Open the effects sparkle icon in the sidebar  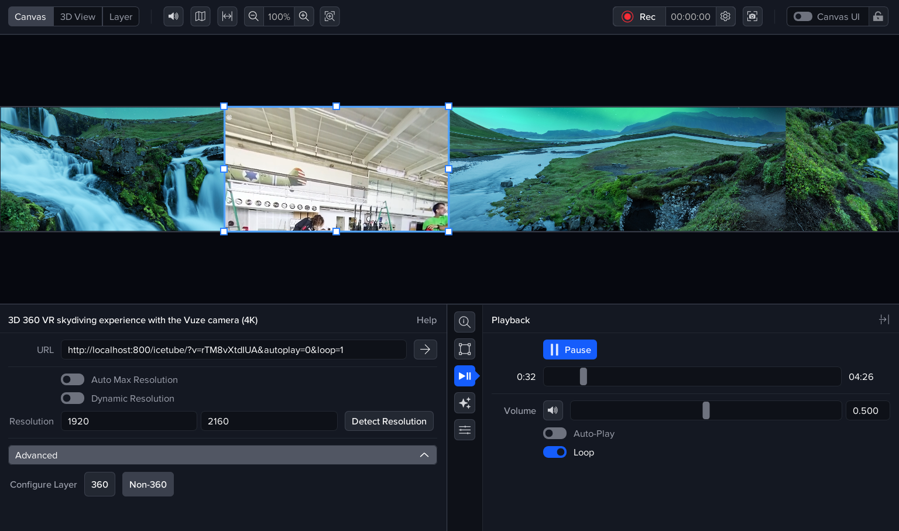coord(465,403)
